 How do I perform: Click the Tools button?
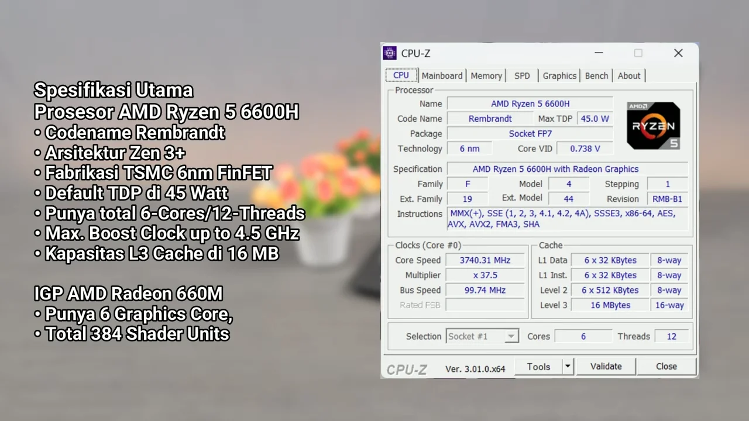tap(538, 367)
